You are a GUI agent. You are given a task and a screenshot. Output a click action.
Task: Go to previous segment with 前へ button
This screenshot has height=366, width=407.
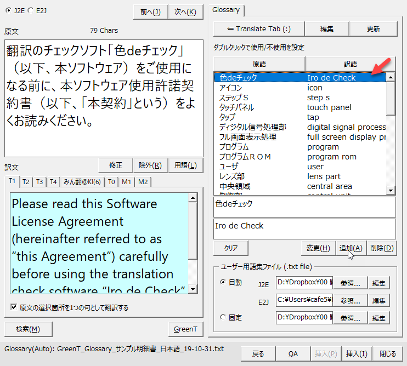[150, 12]
